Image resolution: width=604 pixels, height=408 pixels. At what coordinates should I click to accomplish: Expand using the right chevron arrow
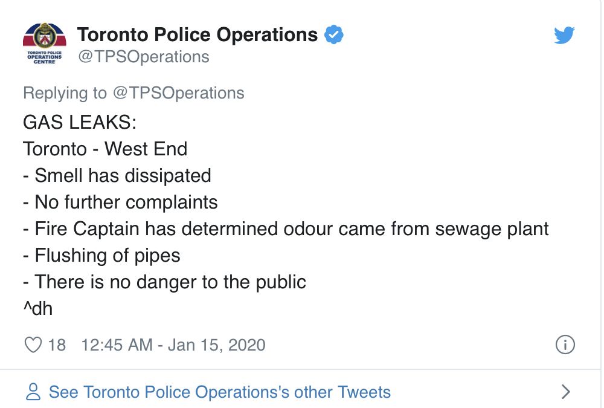(565, 392)
